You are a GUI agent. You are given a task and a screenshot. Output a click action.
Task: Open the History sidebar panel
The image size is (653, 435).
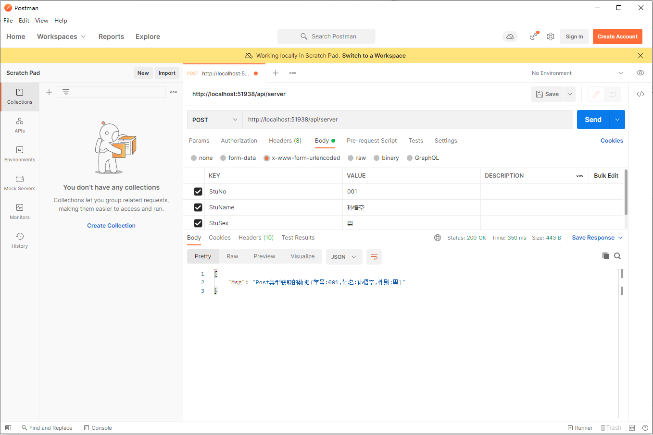click(x=20, y=241)
